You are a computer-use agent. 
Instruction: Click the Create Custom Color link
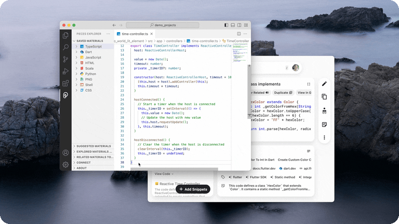pyautogui.click(x=295, y=160)
